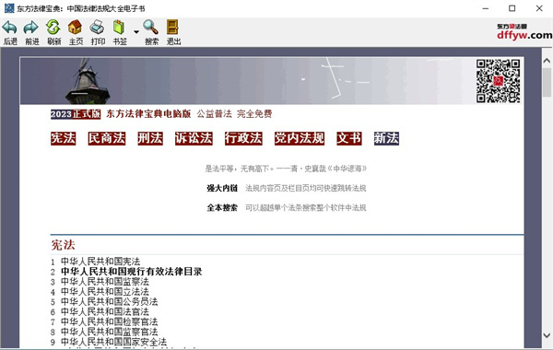The height and width of the screenshot is (350, 553).
Task: Print using the 打印 printer icon
Action: [x=97, y=28]
